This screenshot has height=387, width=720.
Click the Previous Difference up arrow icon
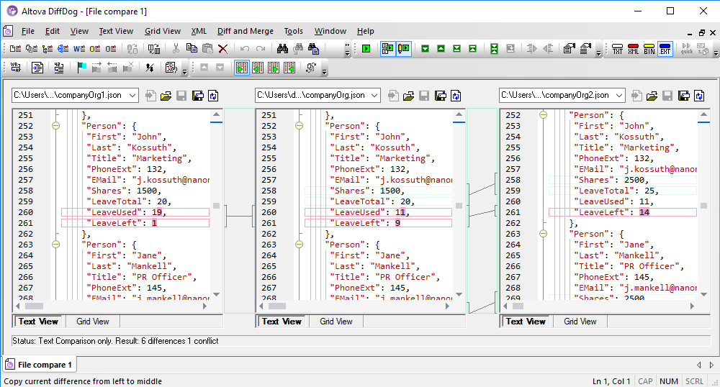click(x=441, y=49)
